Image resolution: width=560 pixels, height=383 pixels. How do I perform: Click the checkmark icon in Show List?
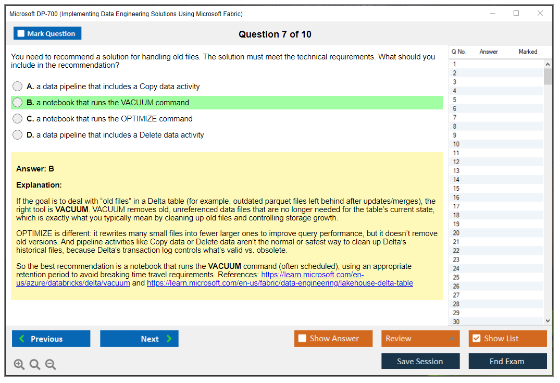pyautogui.click(x=477, y=338)
